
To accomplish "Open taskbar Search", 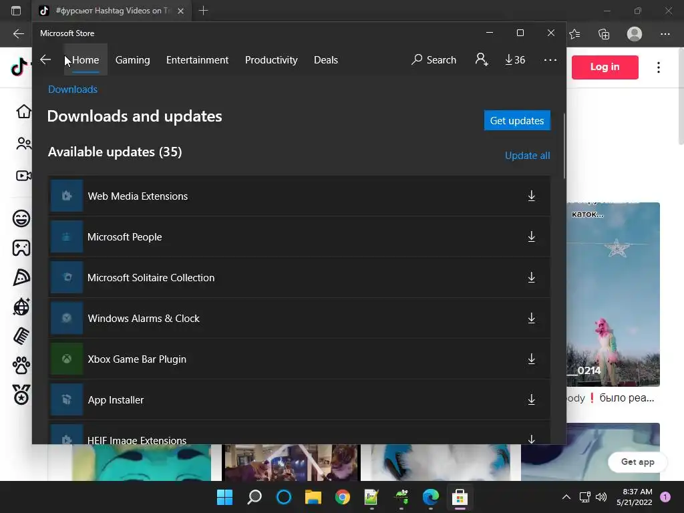I will pos(254,497).
